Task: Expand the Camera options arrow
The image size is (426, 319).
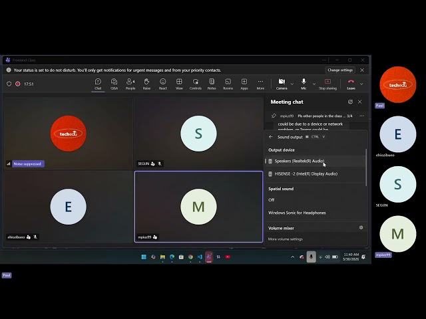Action: coord(292,84)
